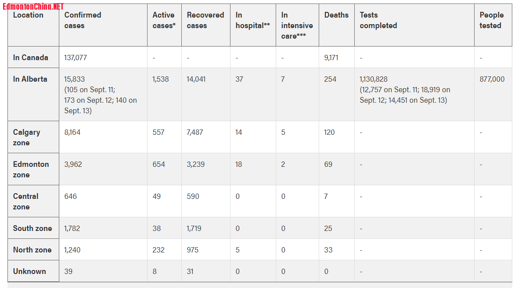Click Canada's 137,077 confirmed cases value
The image size is (529, 288).
point(76,58)
